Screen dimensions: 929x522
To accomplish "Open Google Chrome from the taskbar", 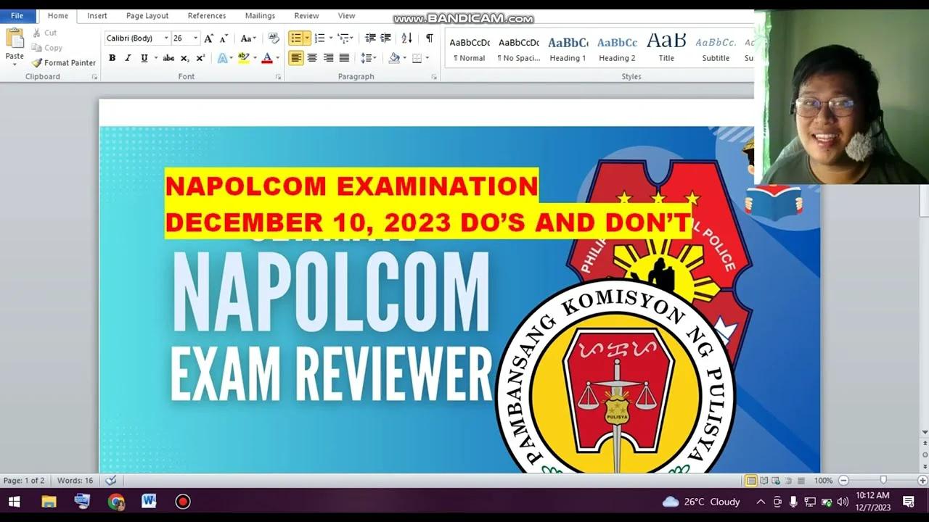I will 115,501.
